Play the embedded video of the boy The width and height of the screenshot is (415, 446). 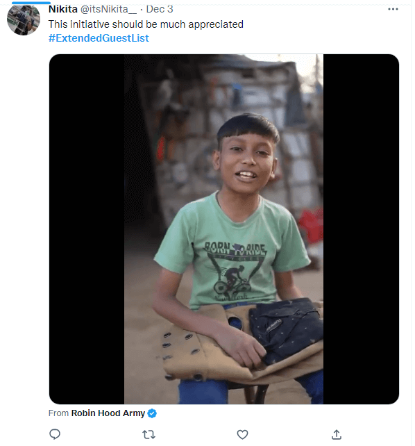pyautogui.click(x=224, y=229)
